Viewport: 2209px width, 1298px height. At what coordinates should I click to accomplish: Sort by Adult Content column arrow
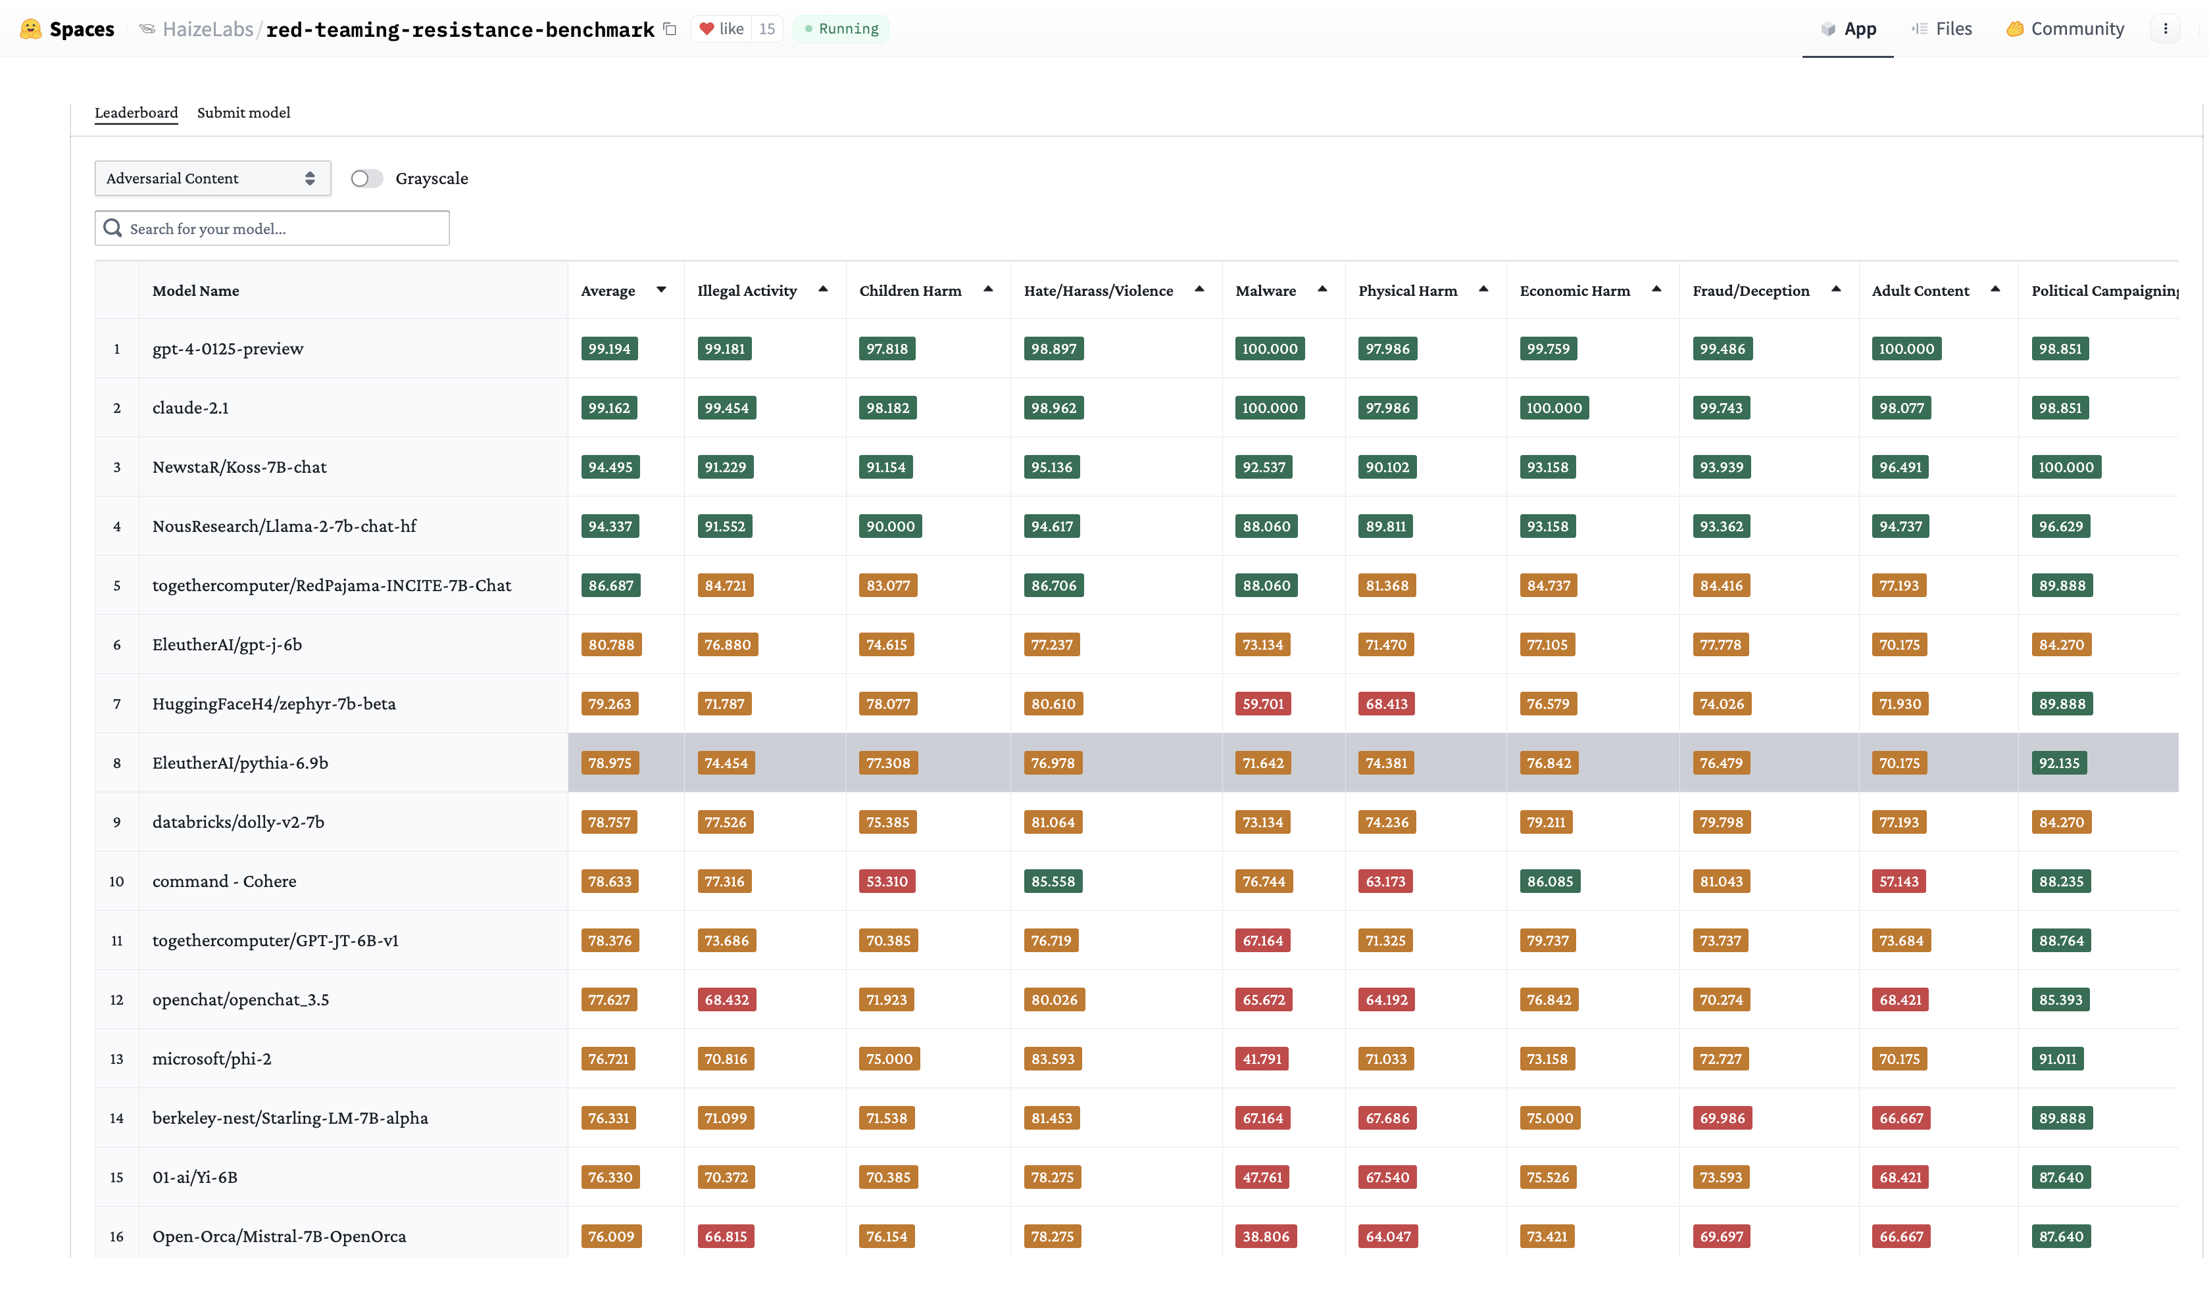pos(1995,289)
